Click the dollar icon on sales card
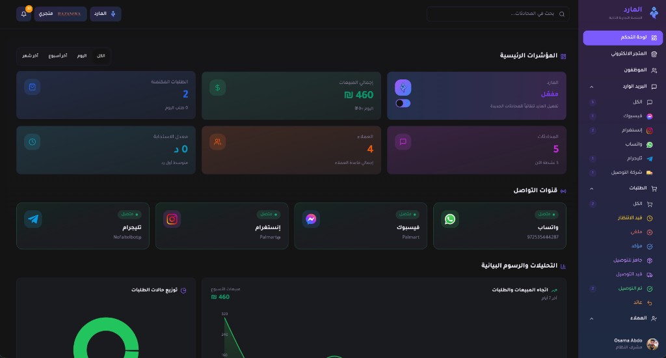This screenshot has height=358, width=666. point(217,88)
